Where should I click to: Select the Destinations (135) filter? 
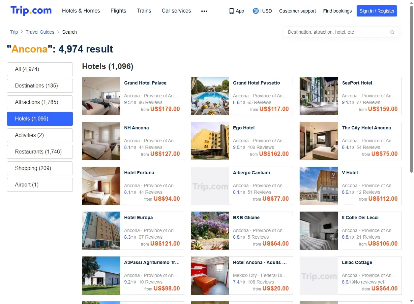[x=40, y=86]
